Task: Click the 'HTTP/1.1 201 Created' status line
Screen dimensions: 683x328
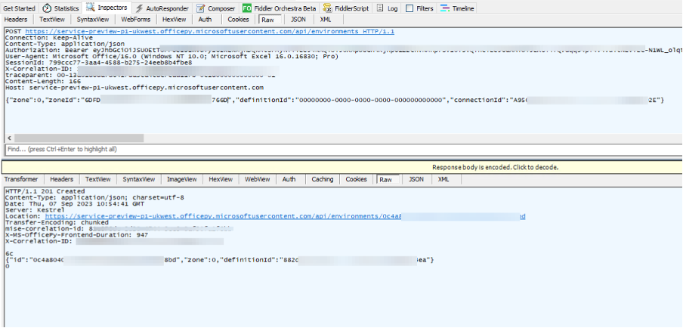Action: (x=45, y=191)
